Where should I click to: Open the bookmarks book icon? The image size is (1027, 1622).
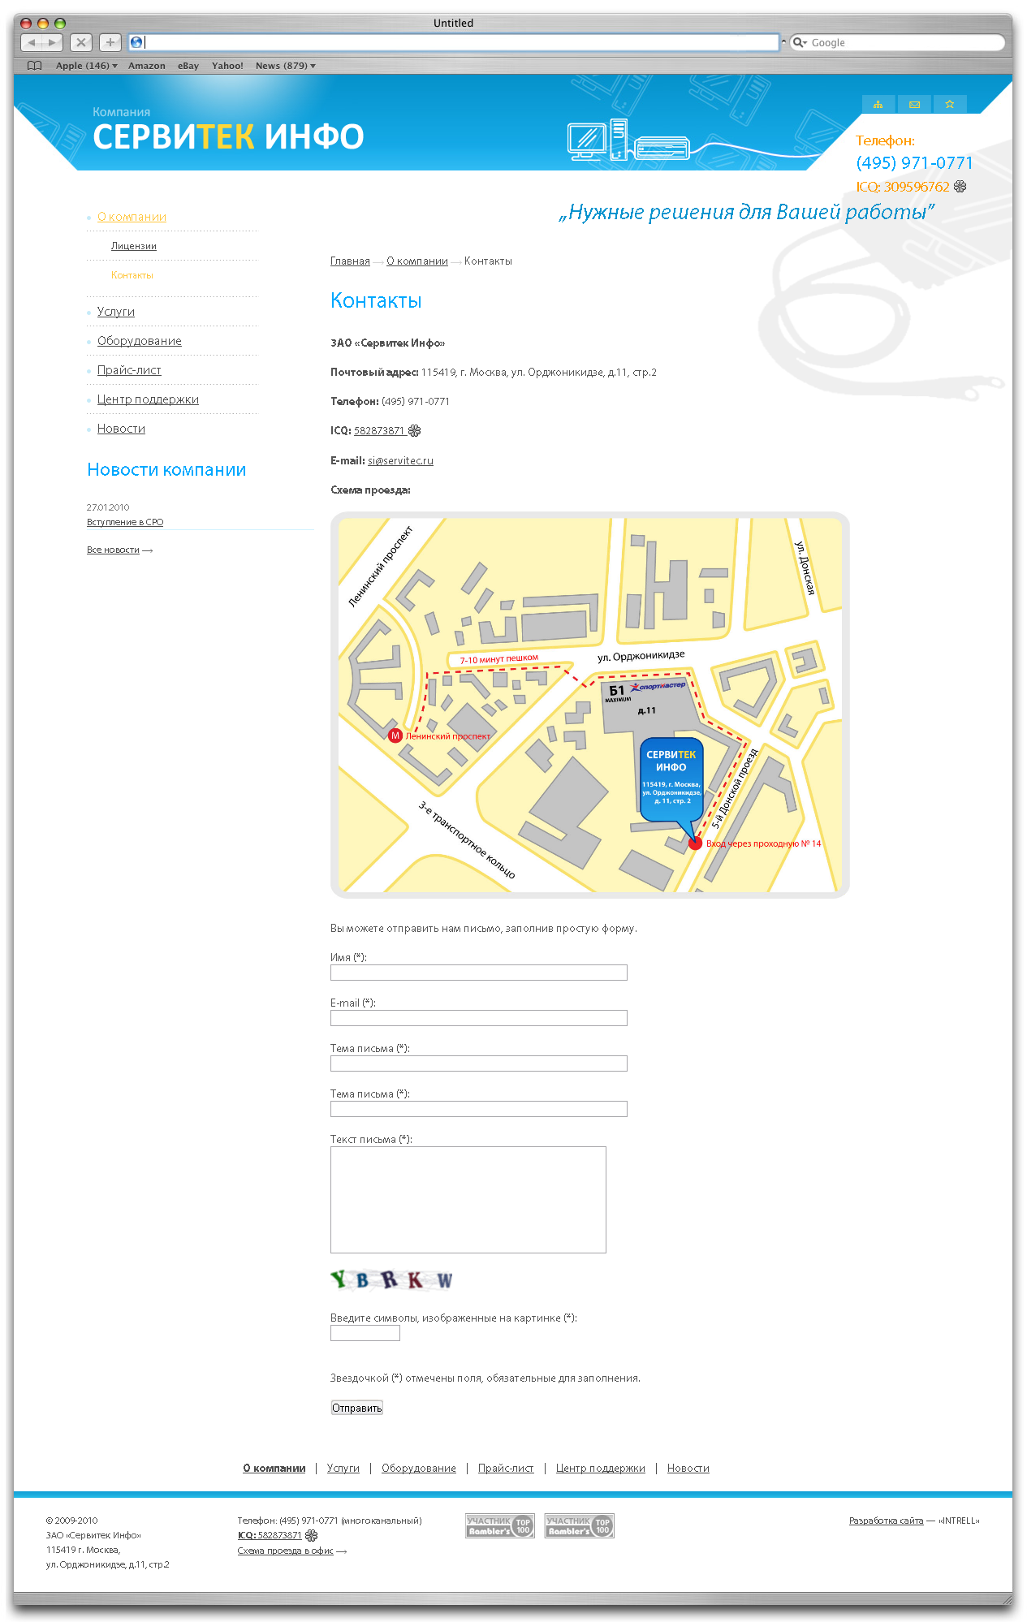34,66
